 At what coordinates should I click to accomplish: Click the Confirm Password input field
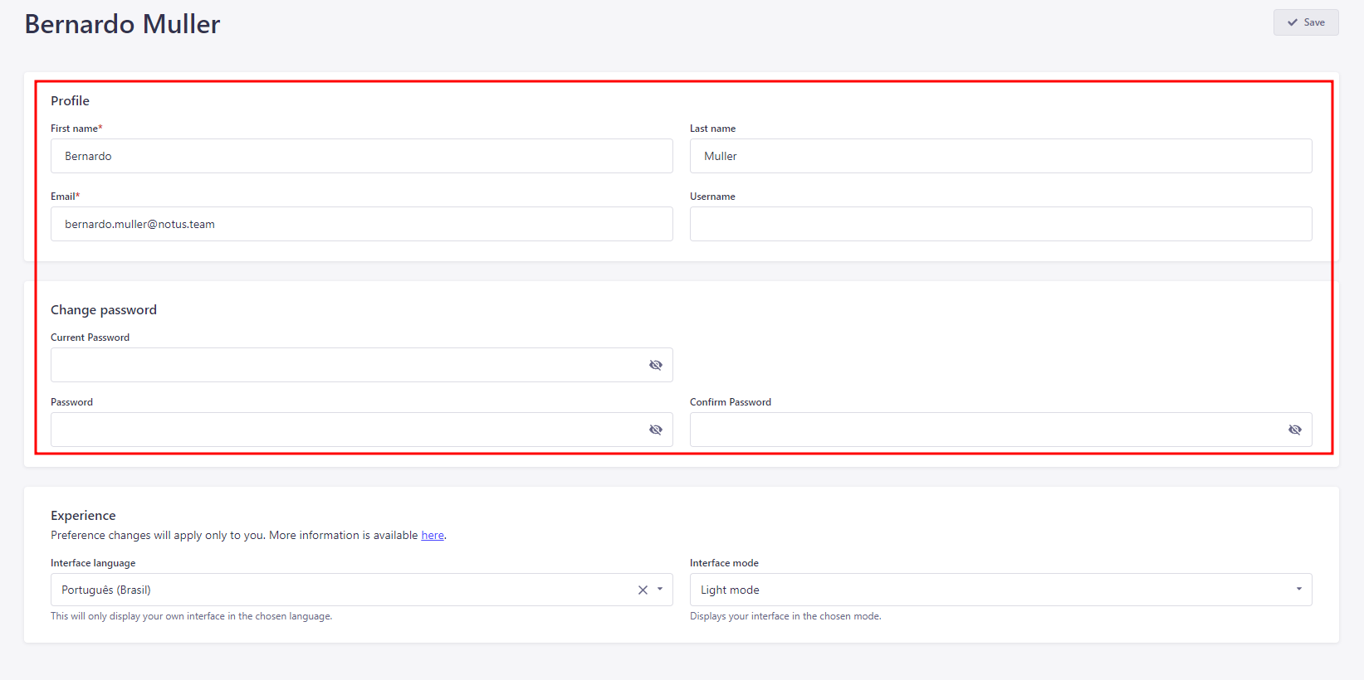[x=1001, y=430]
